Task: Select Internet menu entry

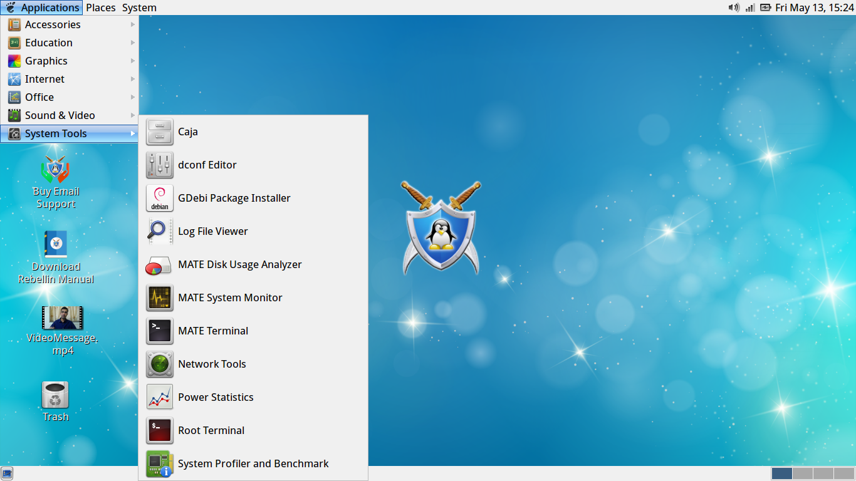Action: pyautogui.click(x=69, y=80)
